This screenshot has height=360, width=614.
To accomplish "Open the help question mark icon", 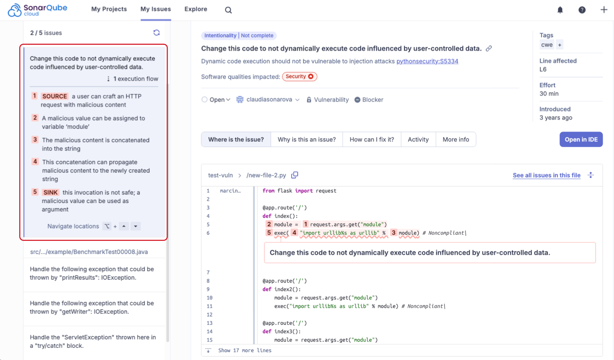I will 582,10.
